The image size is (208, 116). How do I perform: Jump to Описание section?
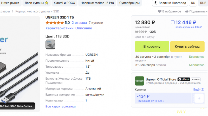(83, 28)
